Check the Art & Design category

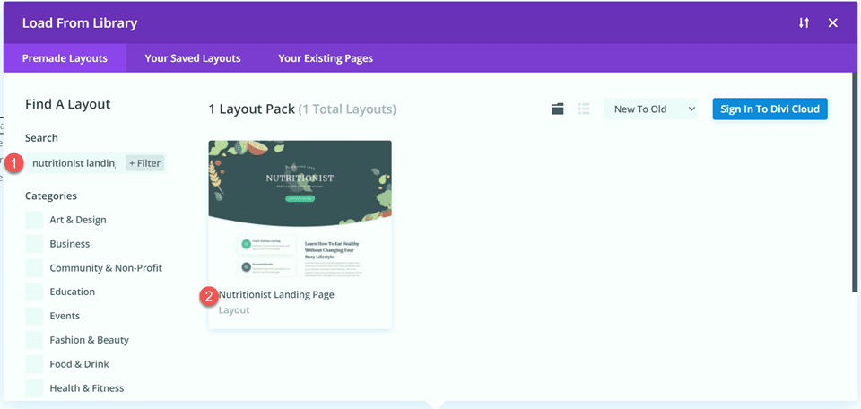[x=34, y=220]
